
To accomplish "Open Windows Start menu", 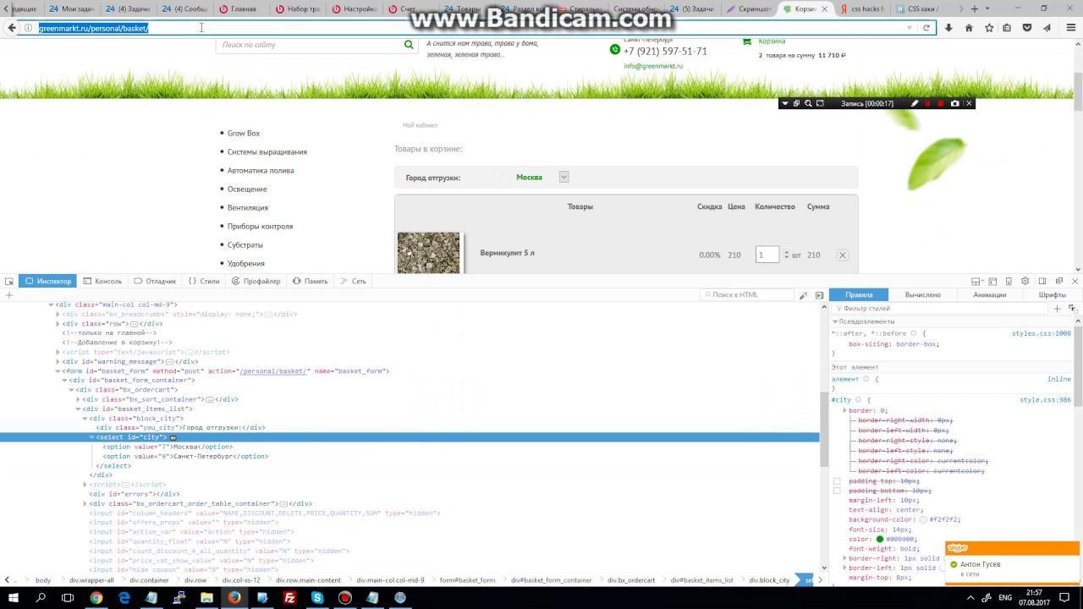I will pyautogui.click(x=15, y=597).
